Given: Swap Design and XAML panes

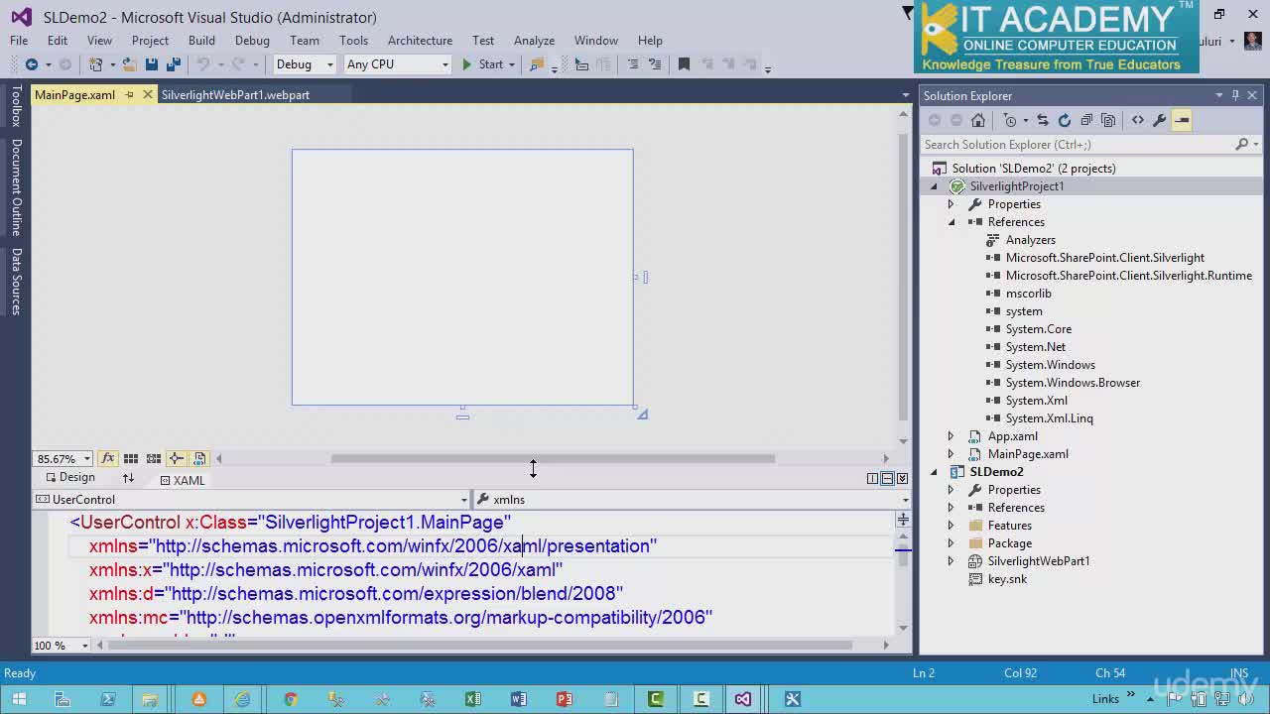Looking at the screenshot, I should [128, 478].
